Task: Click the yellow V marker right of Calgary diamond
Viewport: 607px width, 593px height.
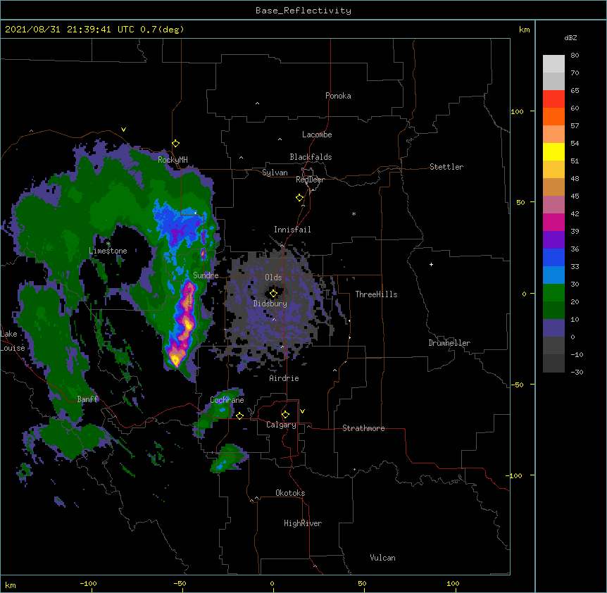Action: pos(302,411)
